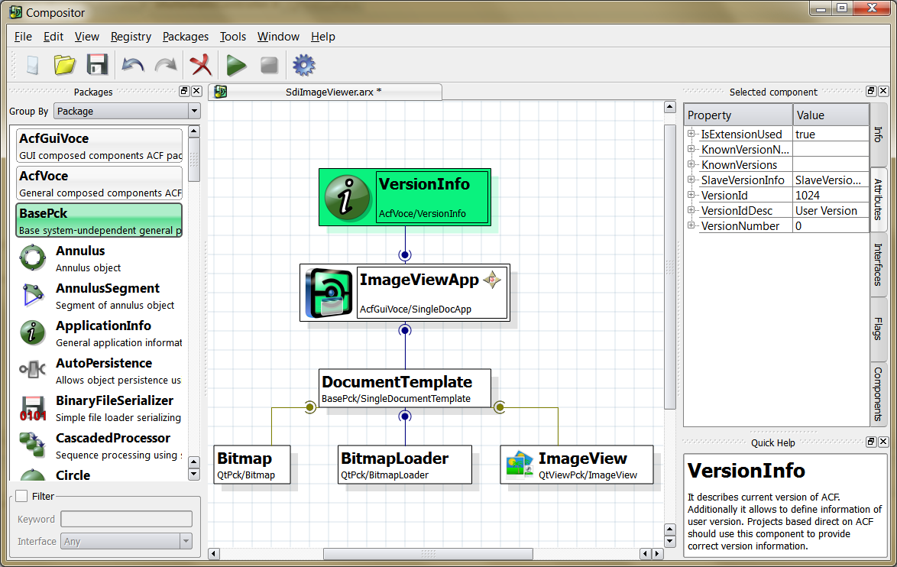Click the VersionInfo icon on the canvas

coord(348,197)
